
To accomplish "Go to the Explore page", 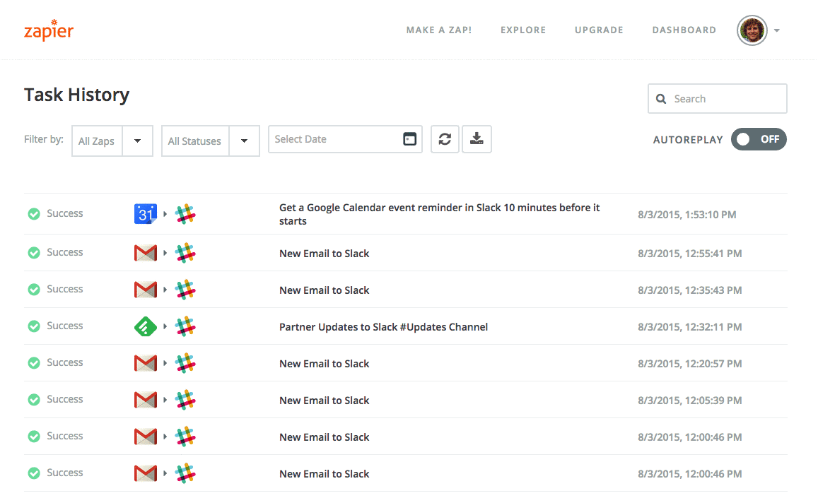I will pos(522,30).
